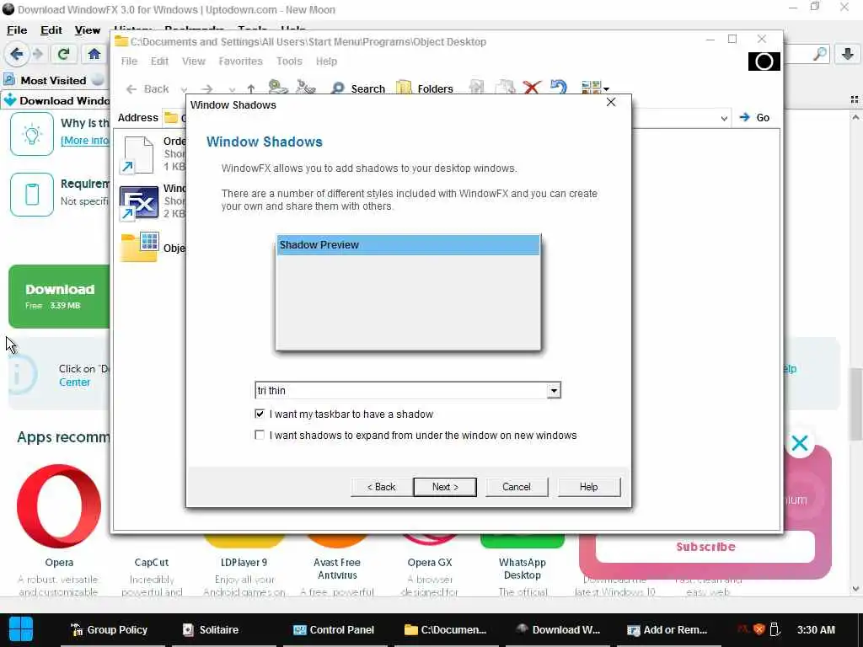Expand Explorer's Back history dropdown arrow
This screenshot has height=647, width=863.
pos(184,89)
